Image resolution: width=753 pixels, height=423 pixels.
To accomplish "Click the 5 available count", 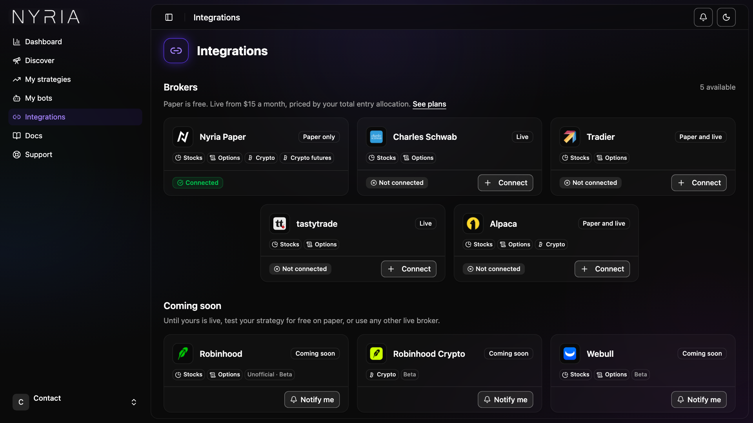I will point(717,87).
